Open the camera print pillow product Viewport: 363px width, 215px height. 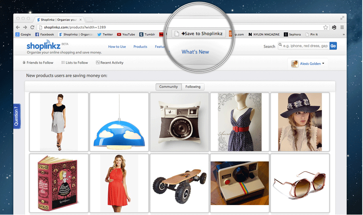point(179,122)
